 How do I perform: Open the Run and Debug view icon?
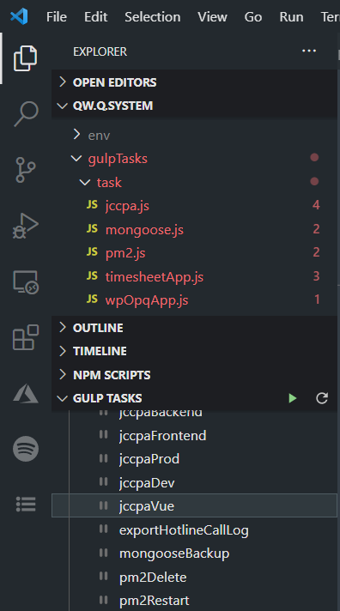tap(26, 226)
